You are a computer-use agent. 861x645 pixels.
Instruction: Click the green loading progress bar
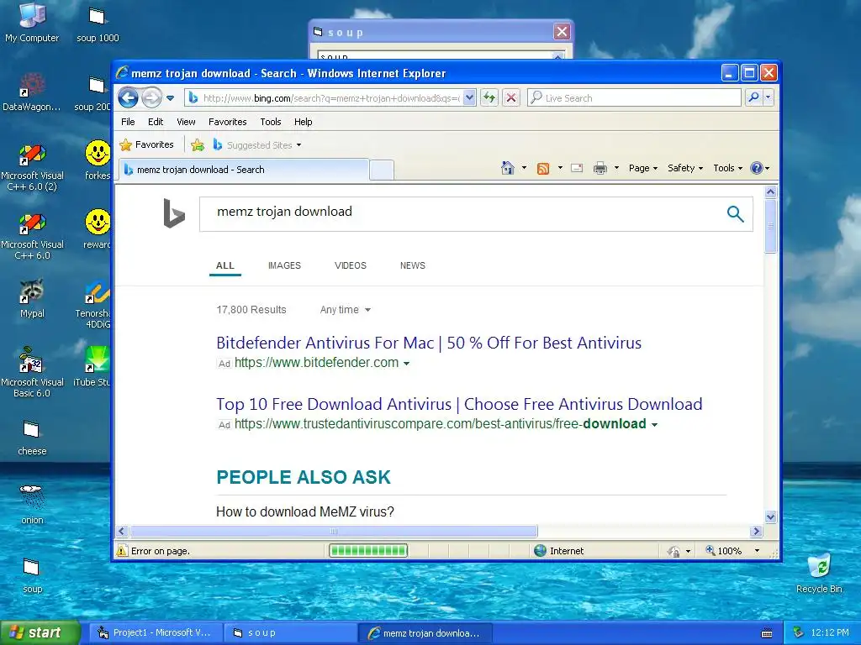coord(368,551)
